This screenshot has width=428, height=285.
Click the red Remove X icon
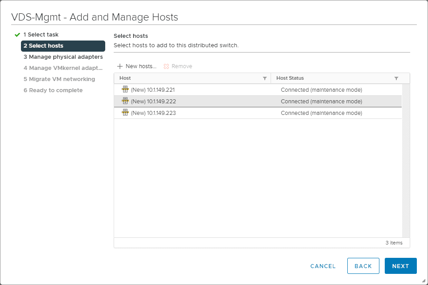[166, 66]
